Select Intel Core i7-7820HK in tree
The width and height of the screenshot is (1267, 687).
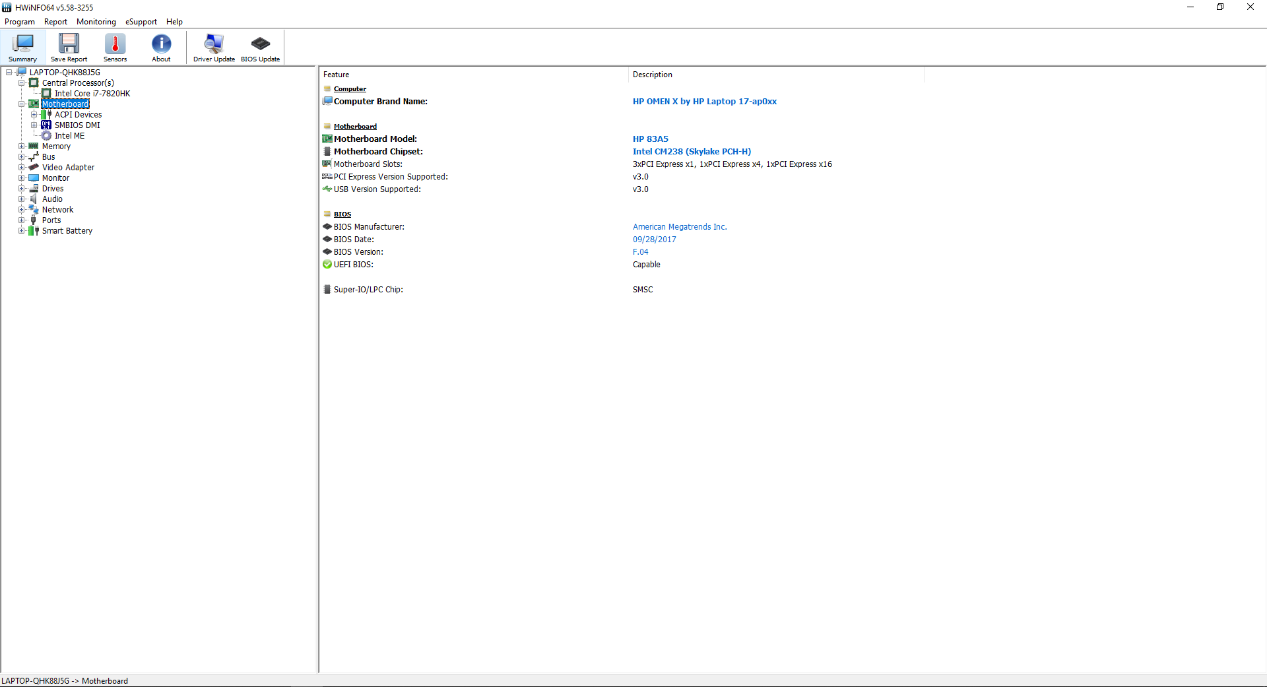coord(92,94)
